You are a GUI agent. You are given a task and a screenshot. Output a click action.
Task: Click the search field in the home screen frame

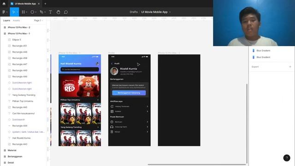coord(80,70)
